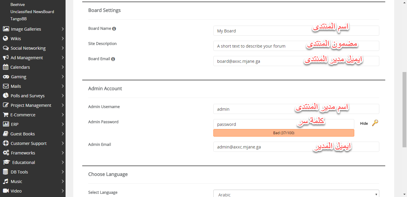Focus the Admin Password input field

tap(284, 124)
